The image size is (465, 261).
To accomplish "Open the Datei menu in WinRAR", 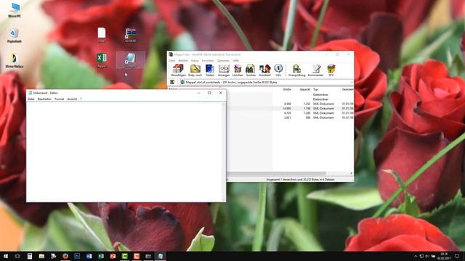I will (171, 60).
